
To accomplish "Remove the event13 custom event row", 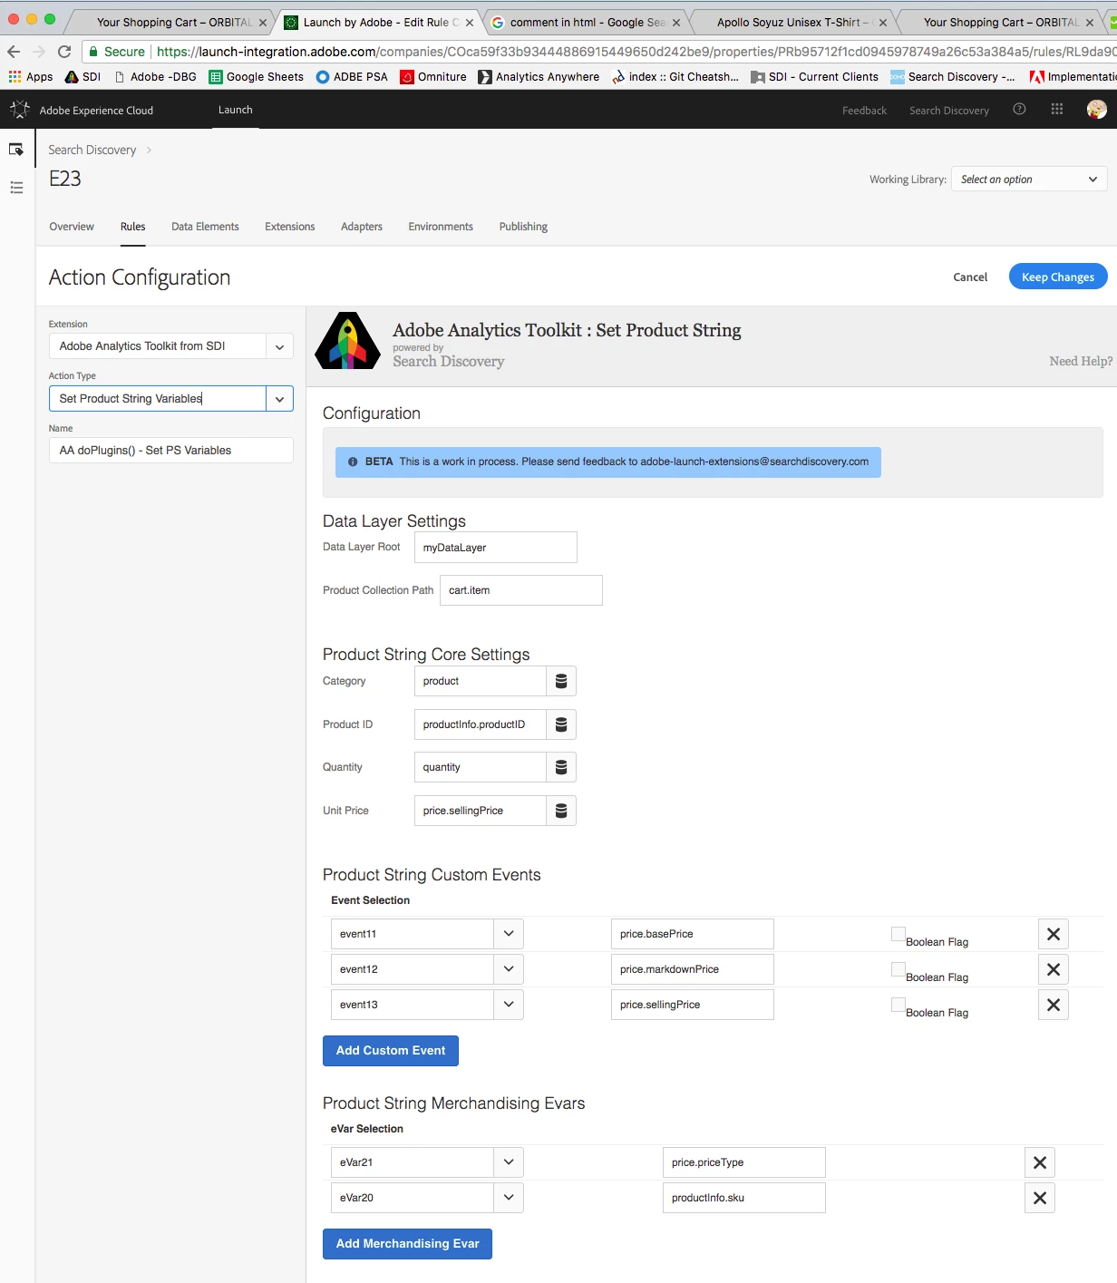I will coord(1054,1005).
